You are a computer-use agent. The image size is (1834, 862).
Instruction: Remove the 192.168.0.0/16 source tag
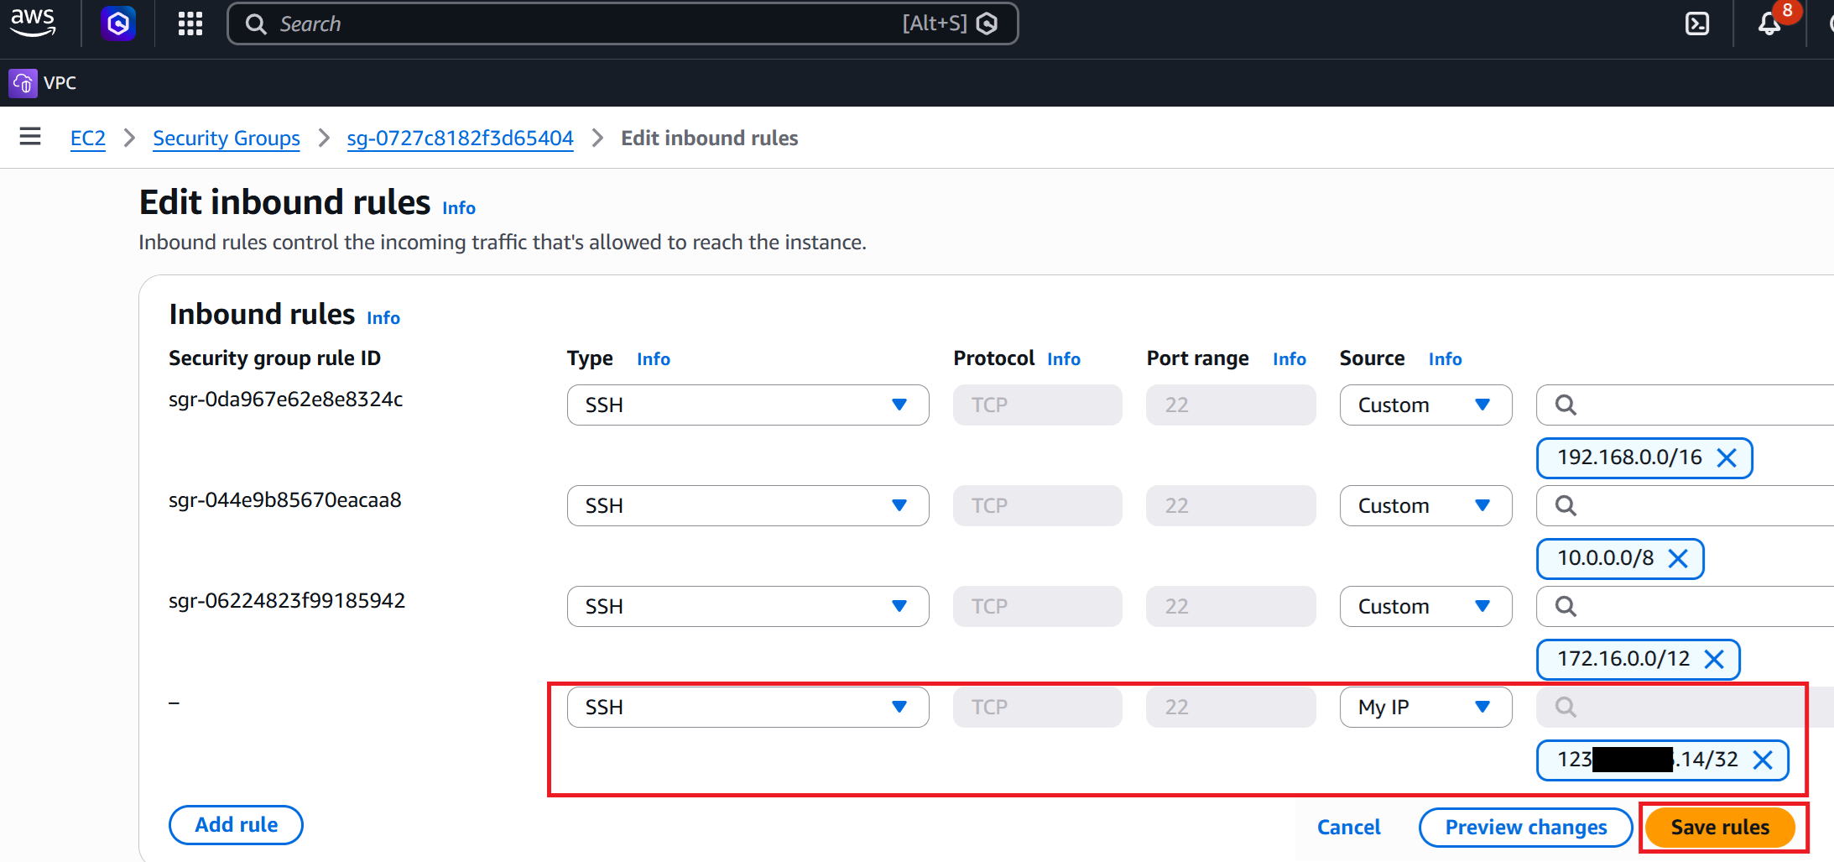pos(1727,457)
